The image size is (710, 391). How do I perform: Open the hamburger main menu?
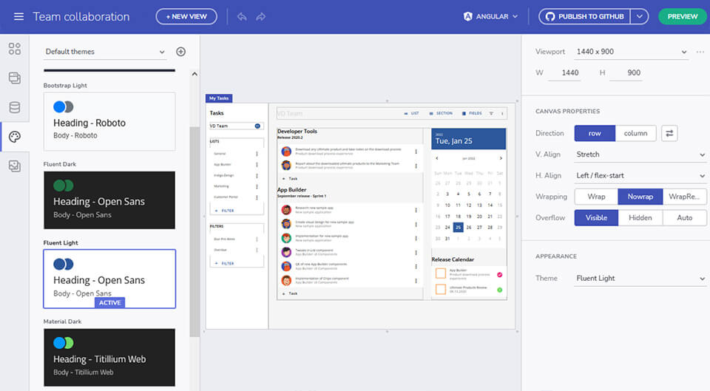(18, 17)
